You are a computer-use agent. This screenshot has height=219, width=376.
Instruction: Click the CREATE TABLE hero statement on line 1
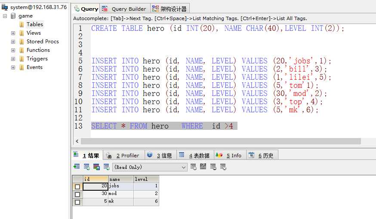point(218,28)
